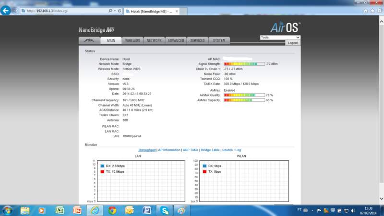Click the browser Forward arrow button
This screenshot has height=216, width=384.
(x=15, y=11)
